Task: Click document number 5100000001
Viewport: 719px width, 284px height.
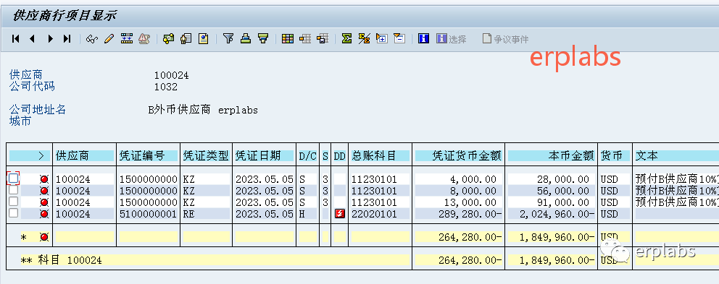Action: [148, 214]
